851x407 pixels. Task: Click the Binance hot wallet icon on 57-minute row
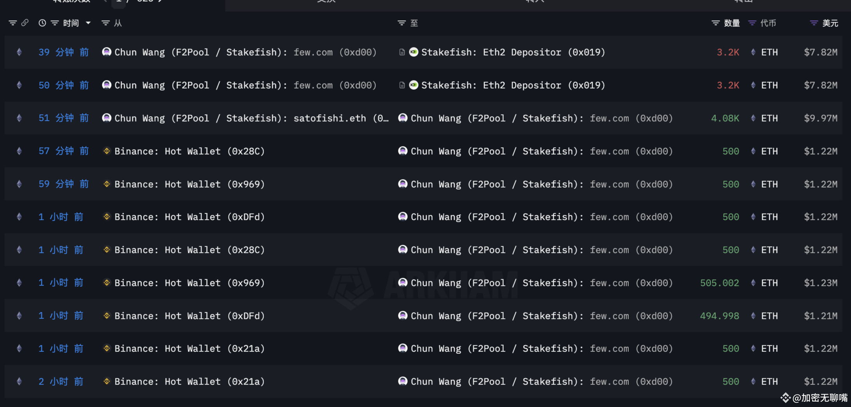106,151
